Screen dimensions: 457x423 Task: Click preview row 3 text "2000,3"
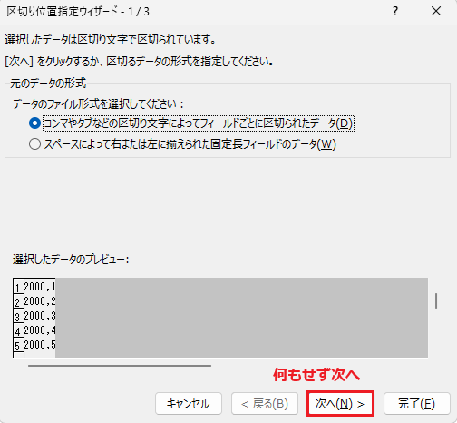(x=40, y=315)
